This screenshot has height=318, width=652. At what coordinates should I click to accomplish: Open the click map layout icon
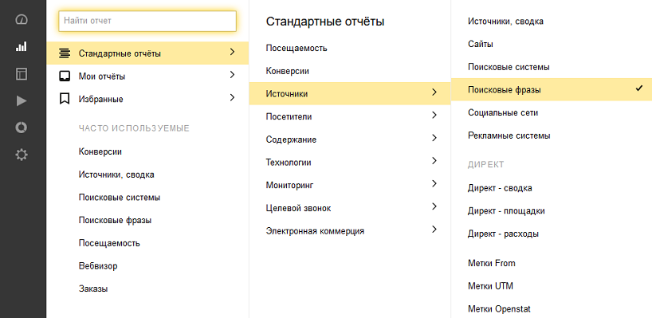click(x=22, y=74)
